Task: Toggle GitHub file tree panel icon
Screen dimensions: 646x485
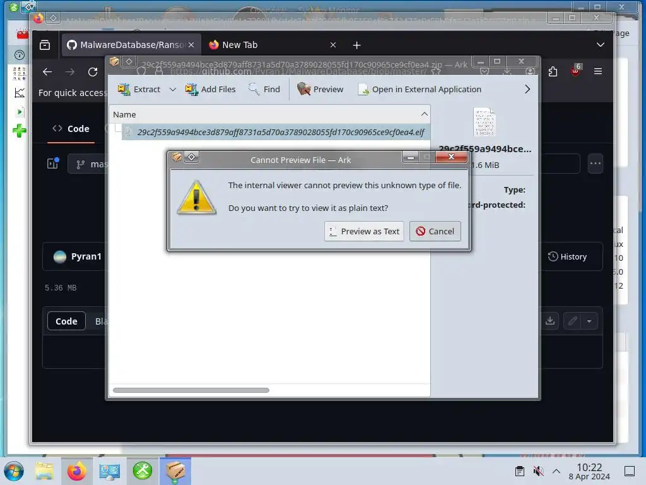Action: tap(53, 164)
